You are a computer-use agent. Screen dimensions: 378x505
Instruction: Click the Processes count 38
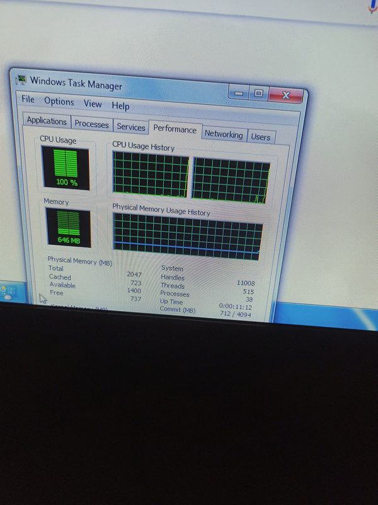point(249,299)
